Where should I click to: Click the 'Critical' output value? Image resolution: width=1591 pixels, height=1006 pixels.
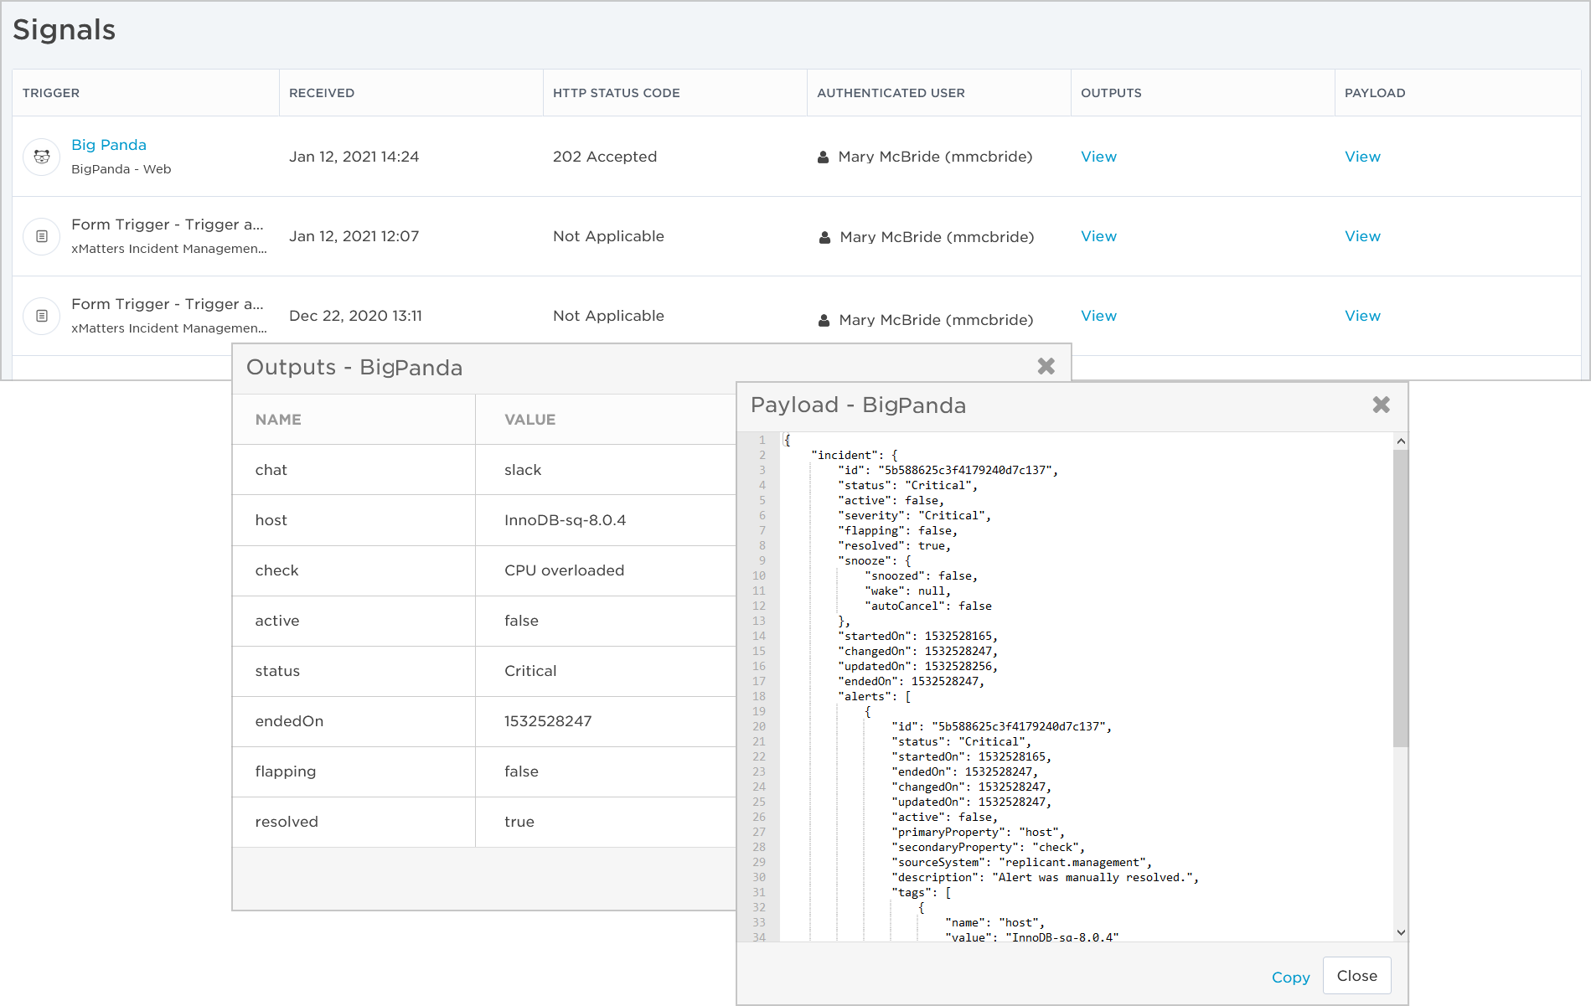tap(530, 671)
